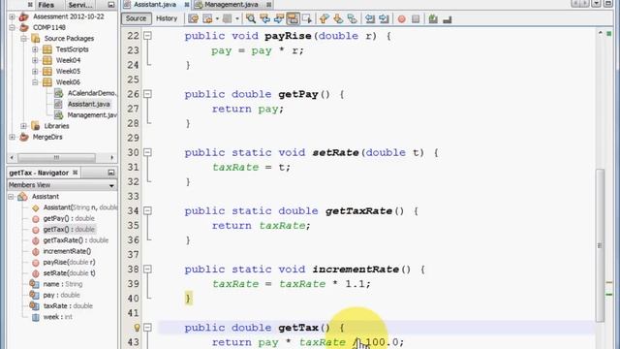620x349 pixels.
Task: Collapse the getPay method fold at line 26
Action: coord(147,94)
